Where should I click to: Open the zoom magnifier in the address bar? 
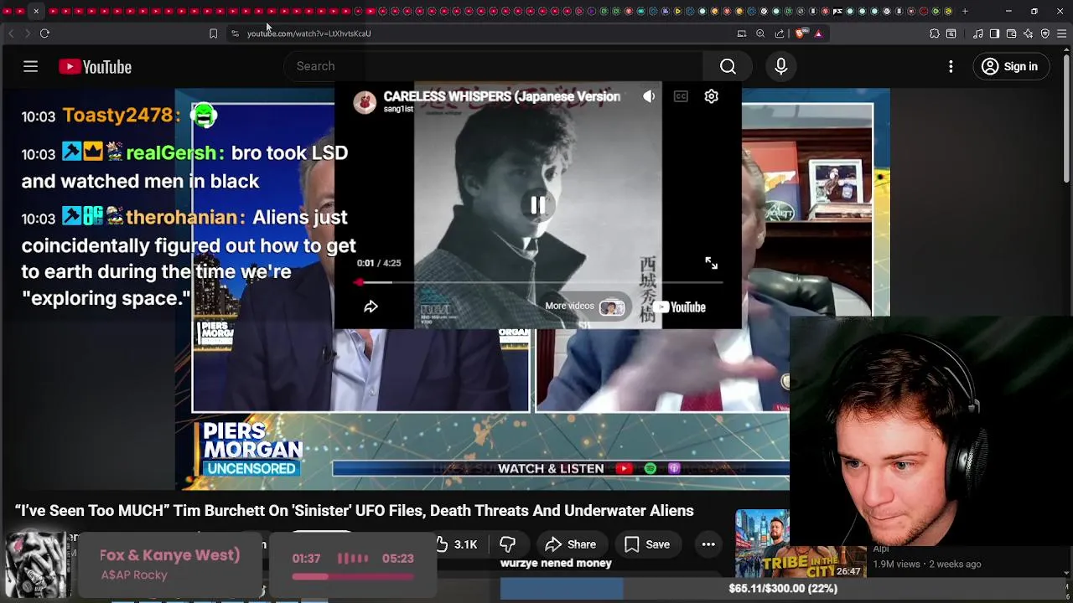(x=760, y=33)
